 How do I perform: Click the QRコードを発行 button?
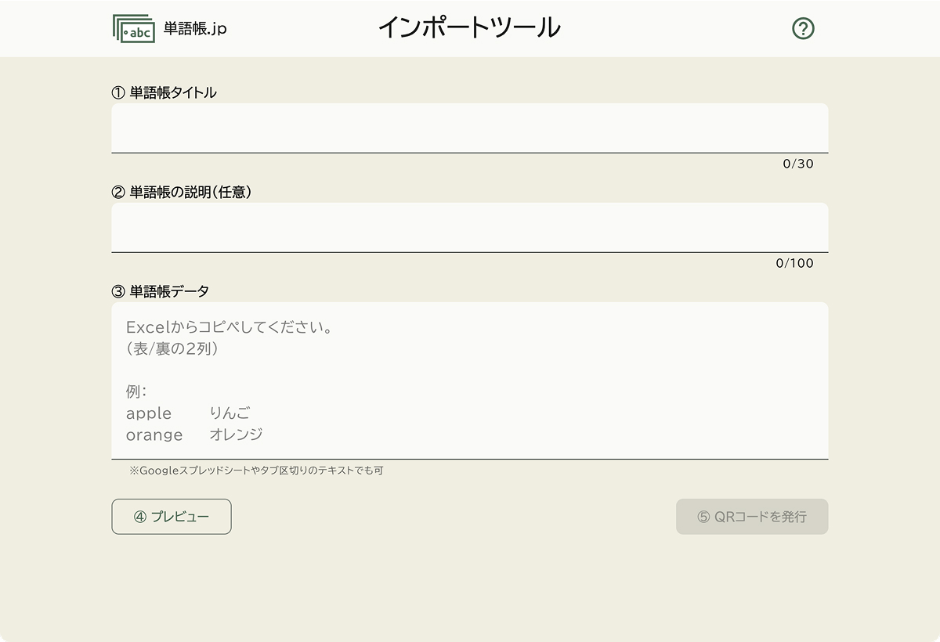[751, 517]
